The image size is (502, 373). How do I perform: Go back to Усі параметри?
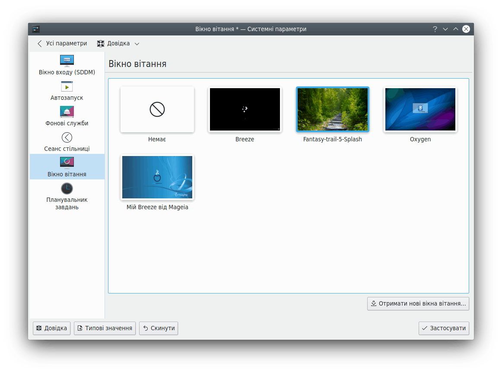pyautogui.click(x=62, y=44)
